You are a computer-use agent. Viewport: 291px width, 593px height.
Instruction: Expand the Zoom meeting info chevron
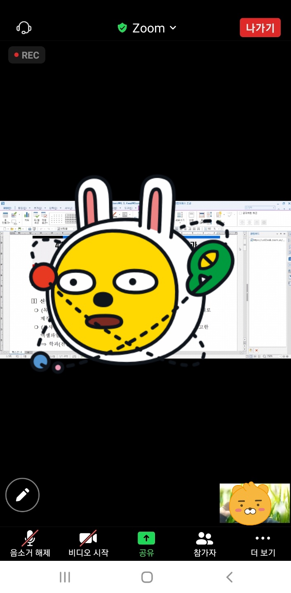pos(173,28)
